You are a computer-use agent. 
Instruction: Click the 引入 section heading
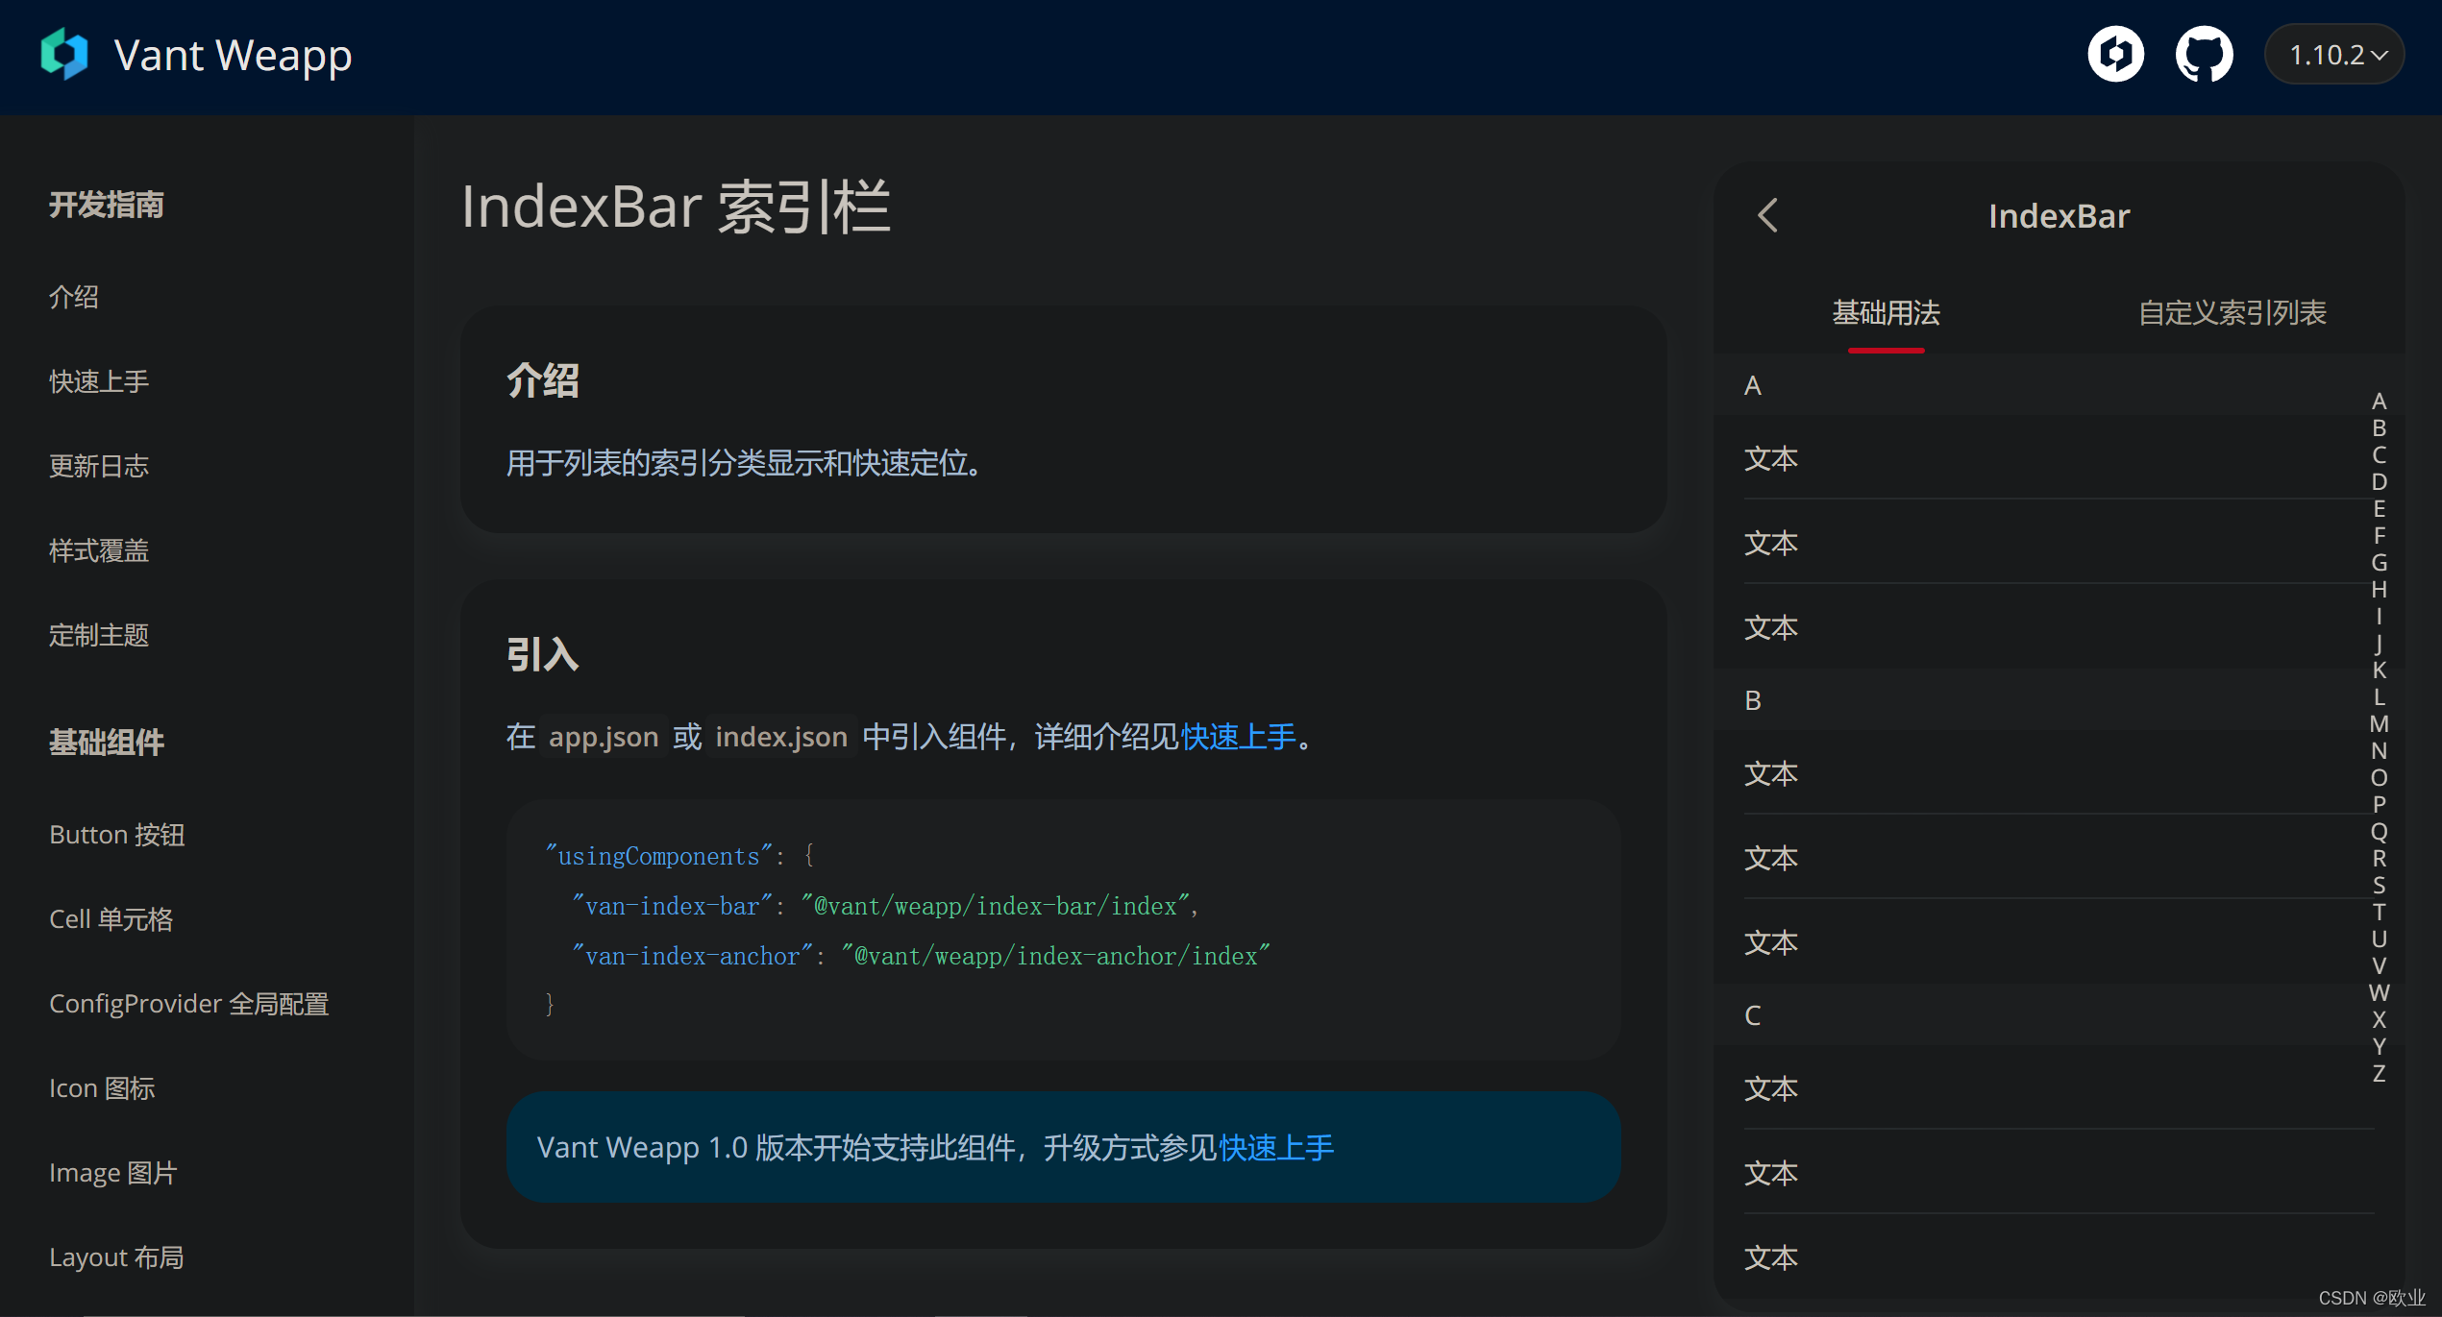tap(543, 655)
